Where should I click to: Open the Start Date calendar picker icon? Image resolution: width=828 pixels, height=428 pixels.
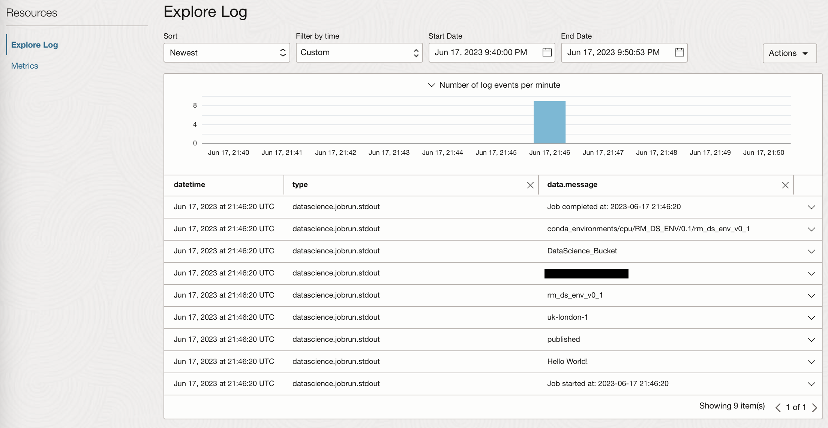(547, 52)
